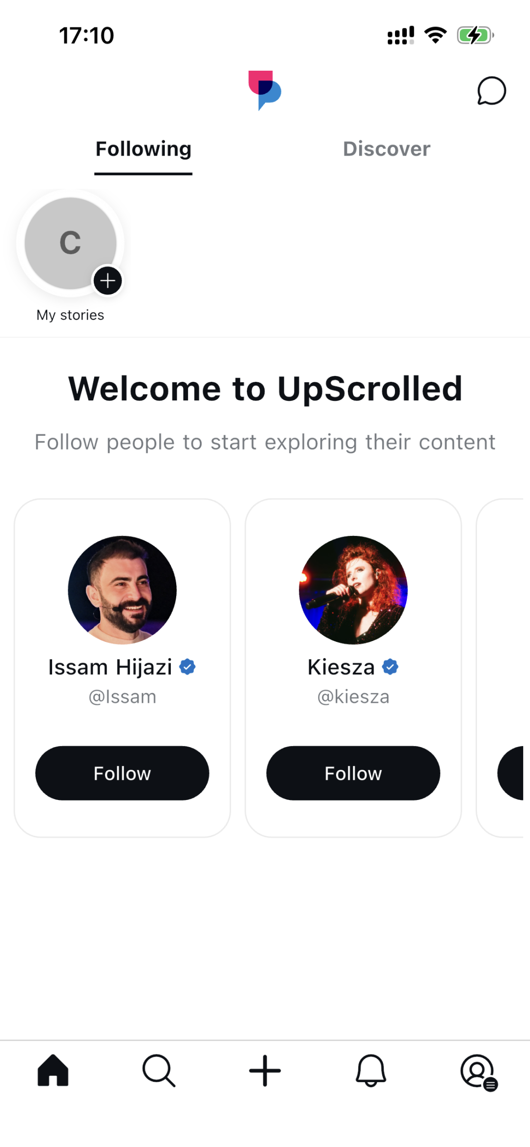This screenshot has height=1147, width=530.
Task: Follow Kiesza
Action: click(353, 773)
